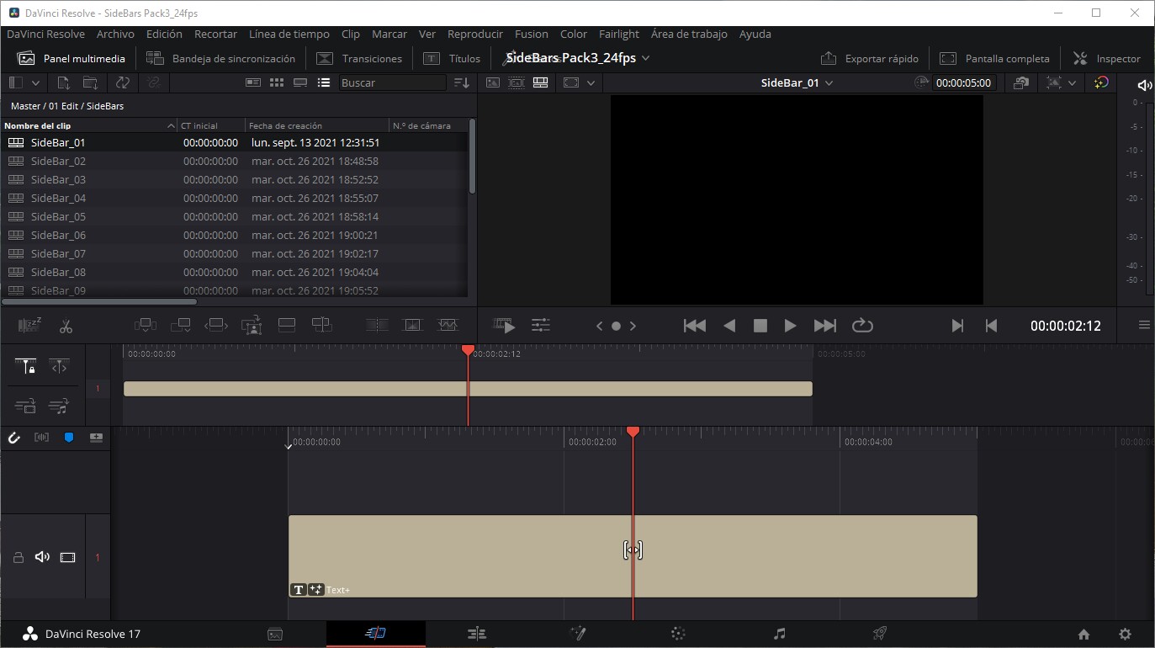Click the Buscar search field

pyautogui.click(x=392, y=82)
